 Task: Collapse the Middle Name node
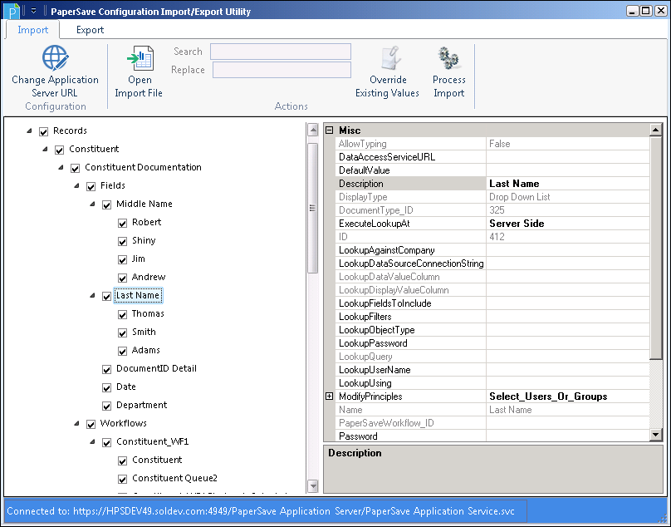[x=92, y=204]
